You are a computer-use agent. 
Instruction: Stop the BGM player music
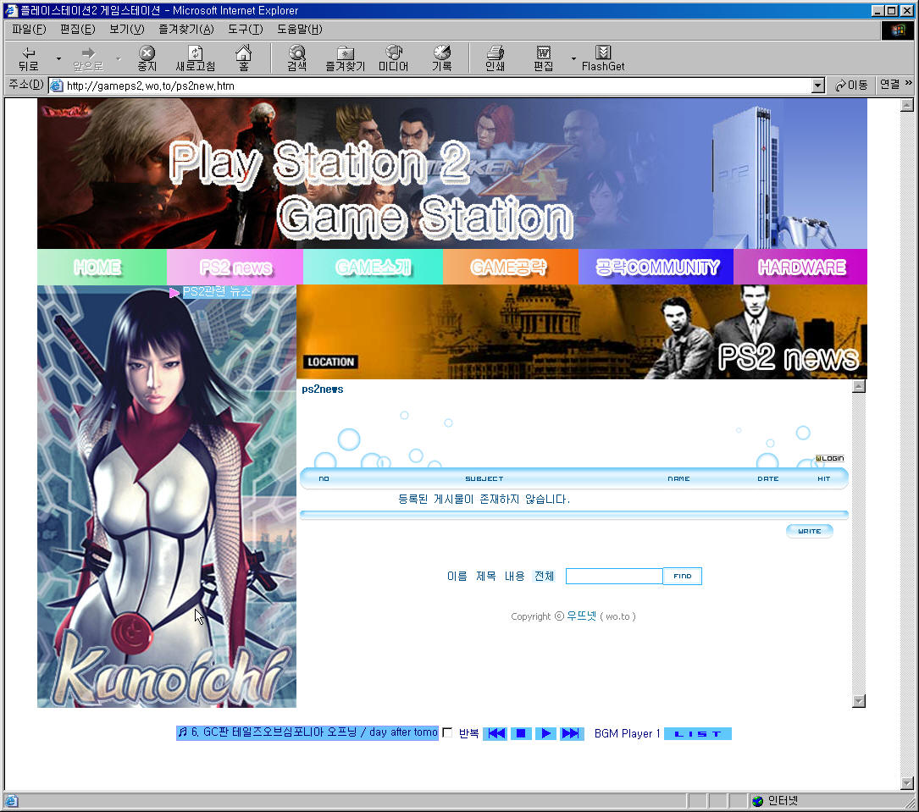click(521, 733)
